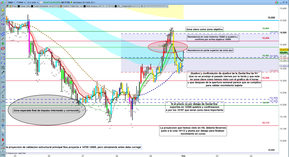Expand the 10 k units dropdown

pos(32,2)
